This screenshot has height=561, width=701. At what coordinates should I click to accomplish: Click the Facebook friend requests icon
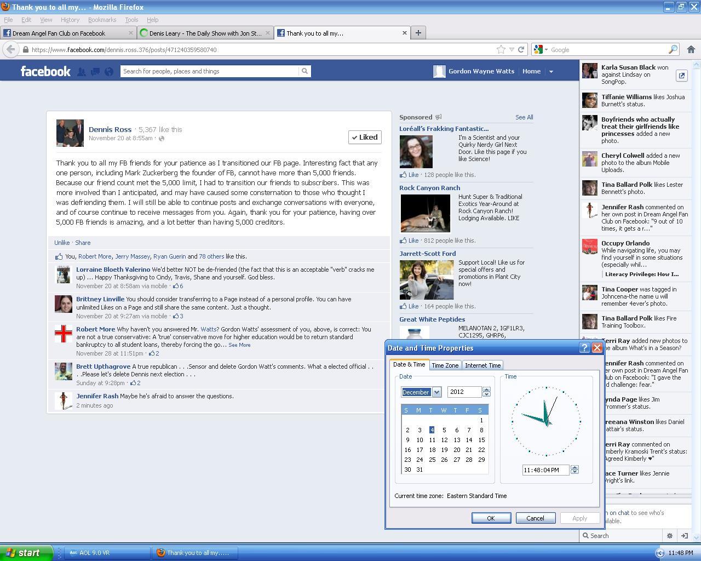[x=81, y=71]
